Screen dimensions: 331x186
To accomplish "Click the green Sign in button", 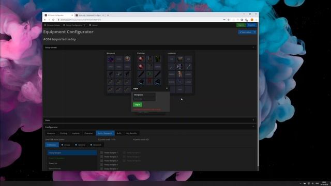I will [241, 25].
